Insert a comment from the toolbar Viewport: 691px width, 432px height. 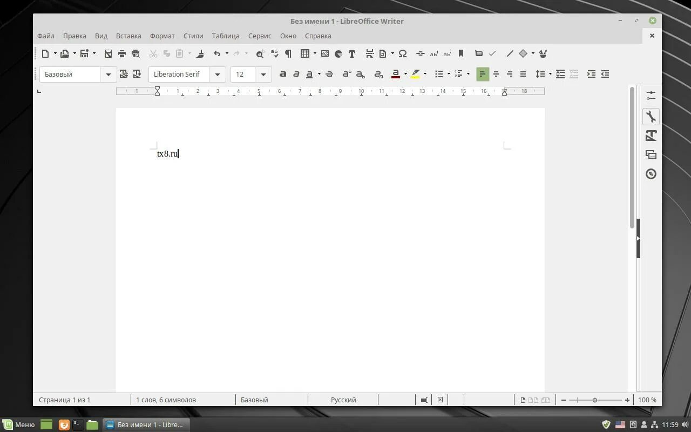point(479,53)
